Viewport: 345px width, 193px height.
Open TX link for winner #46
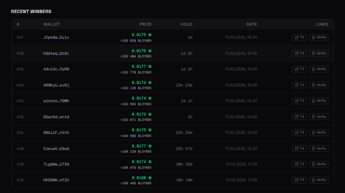(x=299, y=53)
